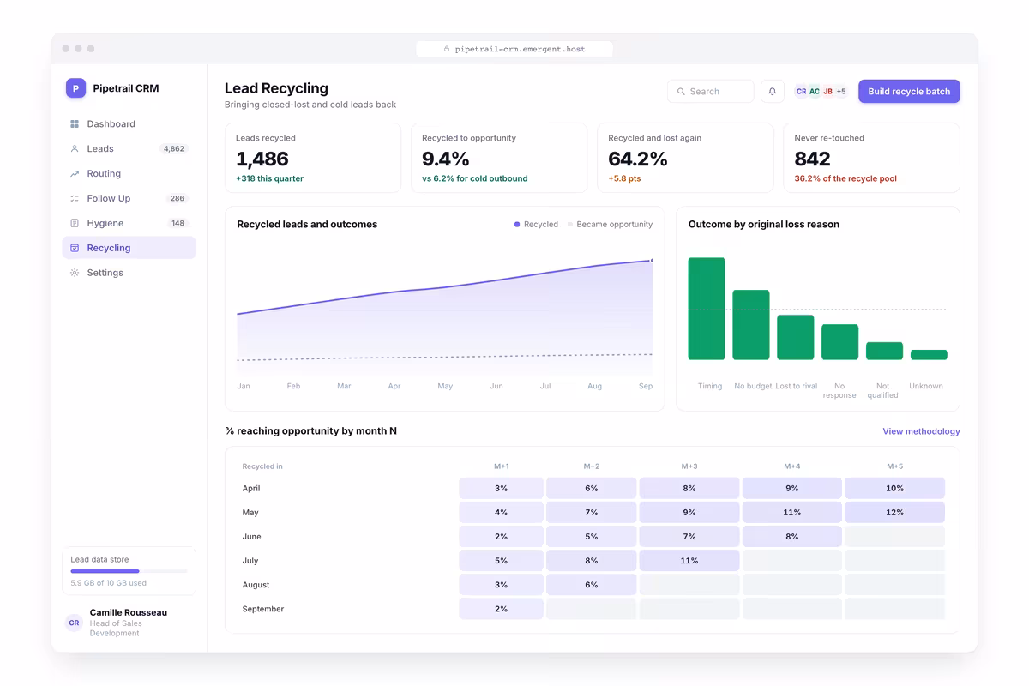Click the 286 Follow Up badge

pos(178,198)
